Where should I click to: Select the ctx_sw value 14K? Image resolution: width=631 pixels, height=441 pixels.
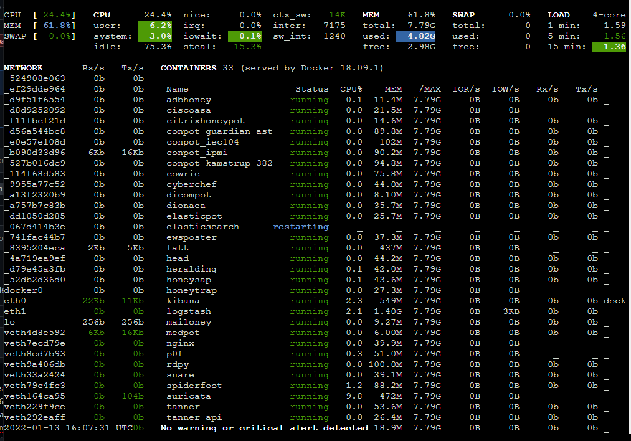click(337, 15)
